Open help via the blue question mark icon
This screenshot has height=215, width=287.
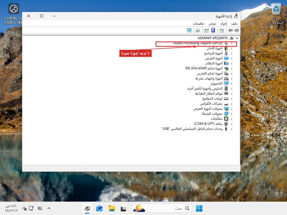click(x=213, y=30)
